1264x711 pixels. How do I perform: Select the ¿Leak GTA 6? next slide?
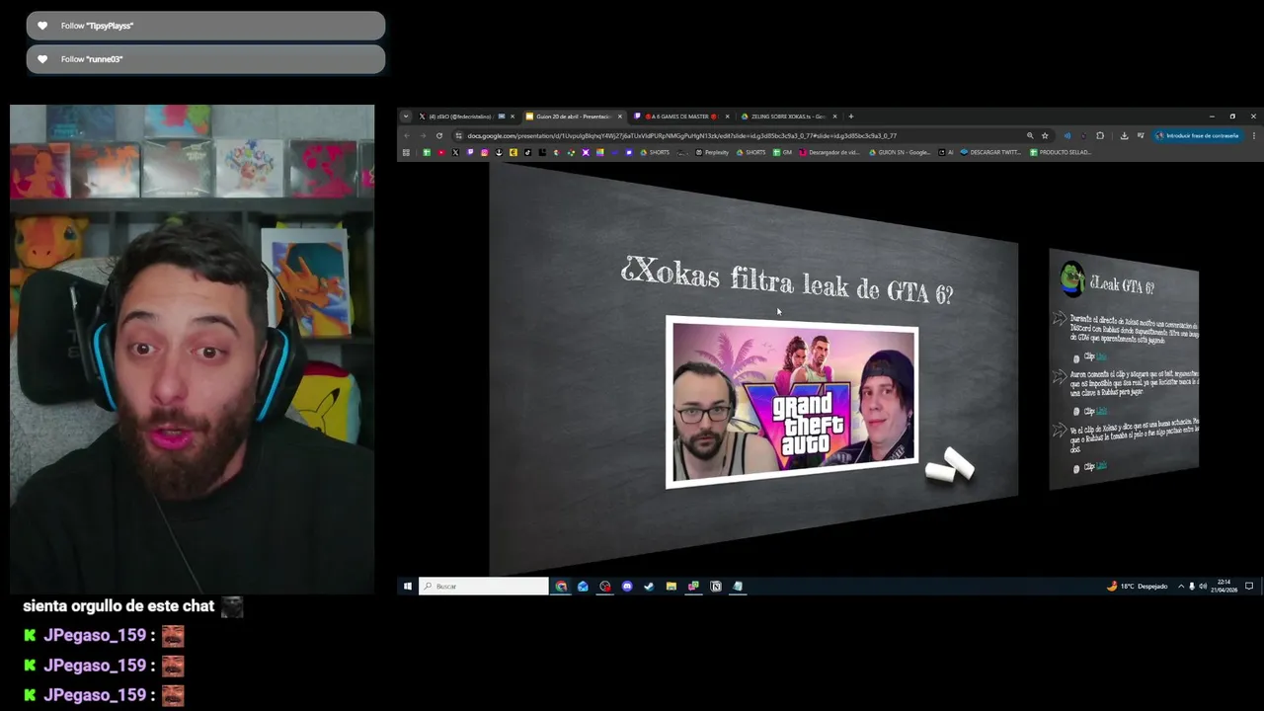pos(1124,369)
